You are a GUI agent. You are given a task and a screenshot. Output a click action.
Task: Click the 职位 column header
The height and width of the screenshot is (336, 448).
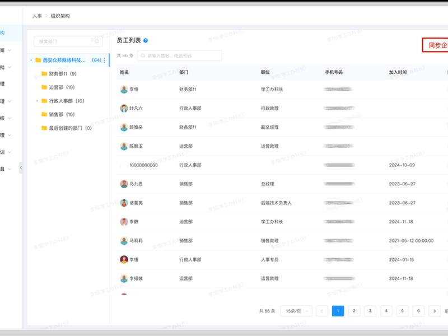click(x=265, y=72)
